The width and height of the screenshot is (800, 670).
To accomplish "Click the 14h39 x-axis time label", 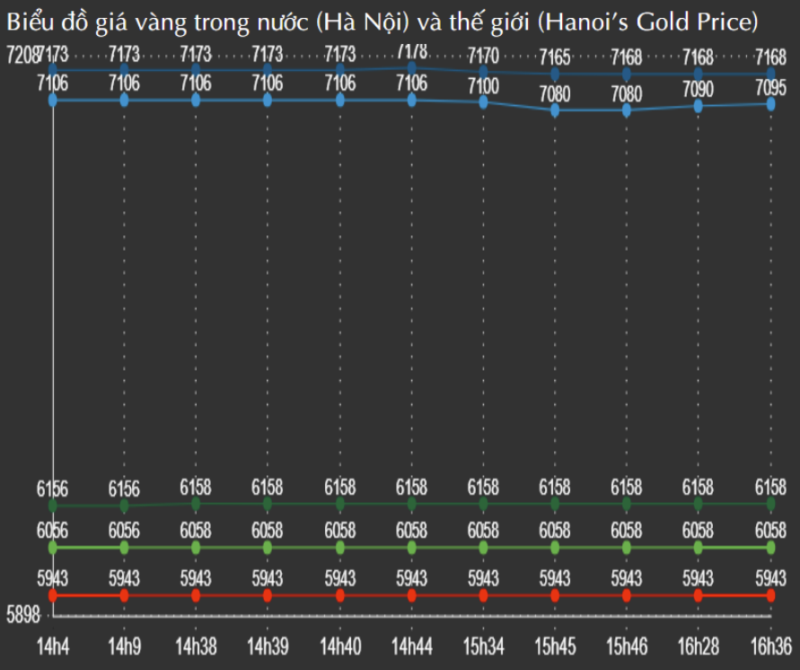I will pos(268,646).
